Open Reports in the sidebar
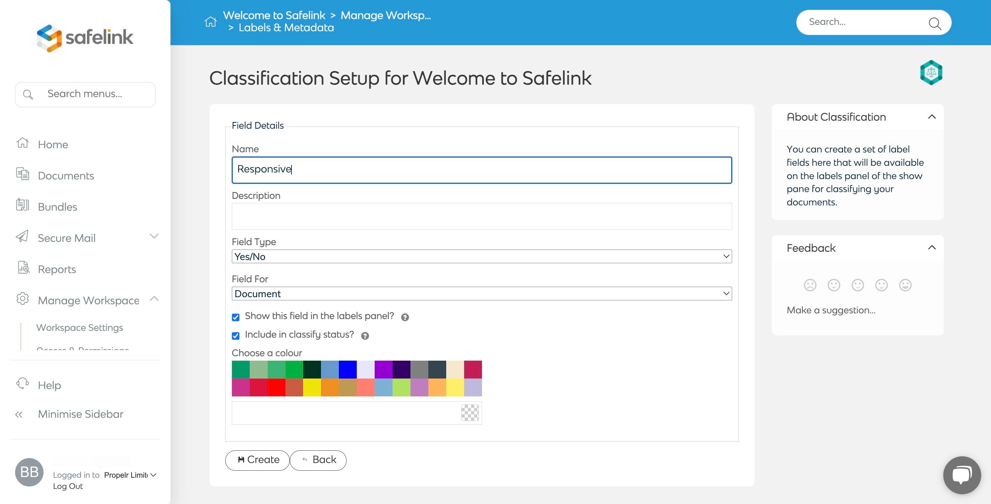The image size is (991, 504). click(57, 269)
